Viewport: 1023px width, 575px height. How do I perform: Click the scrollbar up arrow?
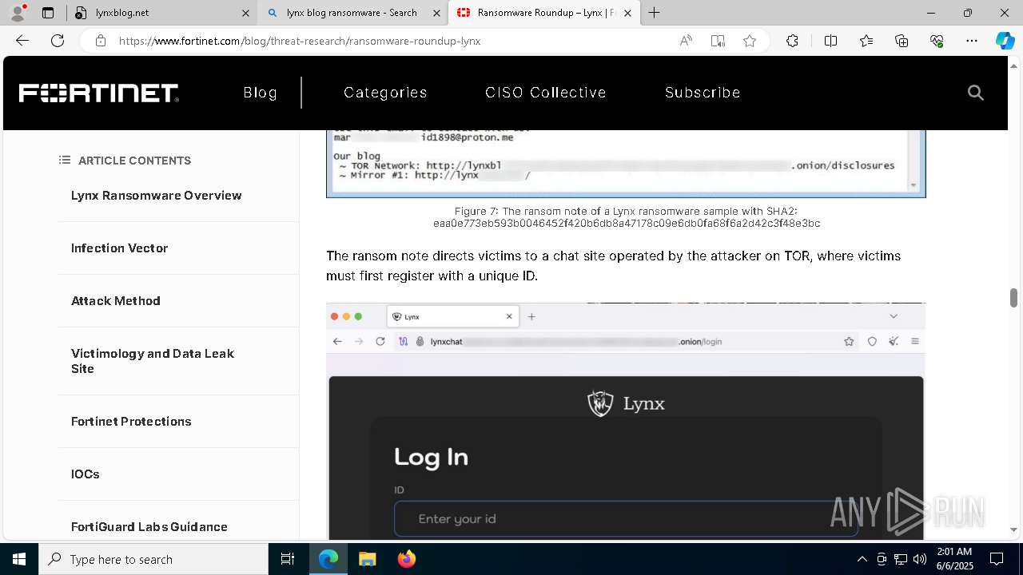(1013, 65)
